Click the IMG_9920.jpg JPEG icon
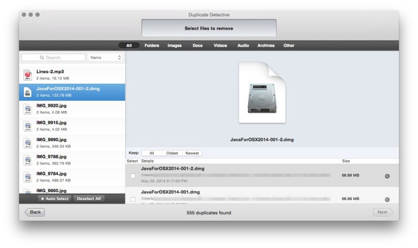Viewport: 418px width, 248px height. pos(27,109)
